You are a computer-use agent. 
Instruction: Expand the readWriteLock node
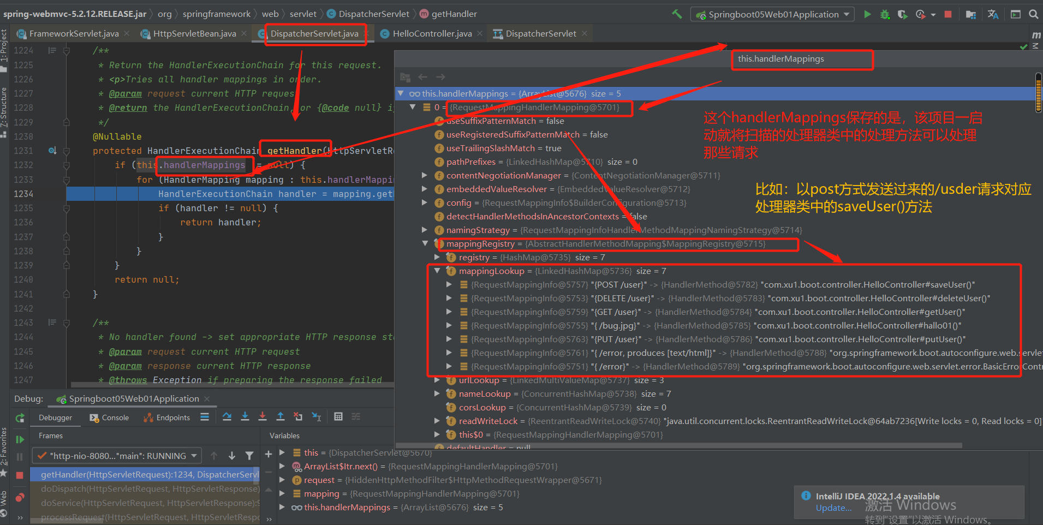pyautogui.click(x=437, y=421)
